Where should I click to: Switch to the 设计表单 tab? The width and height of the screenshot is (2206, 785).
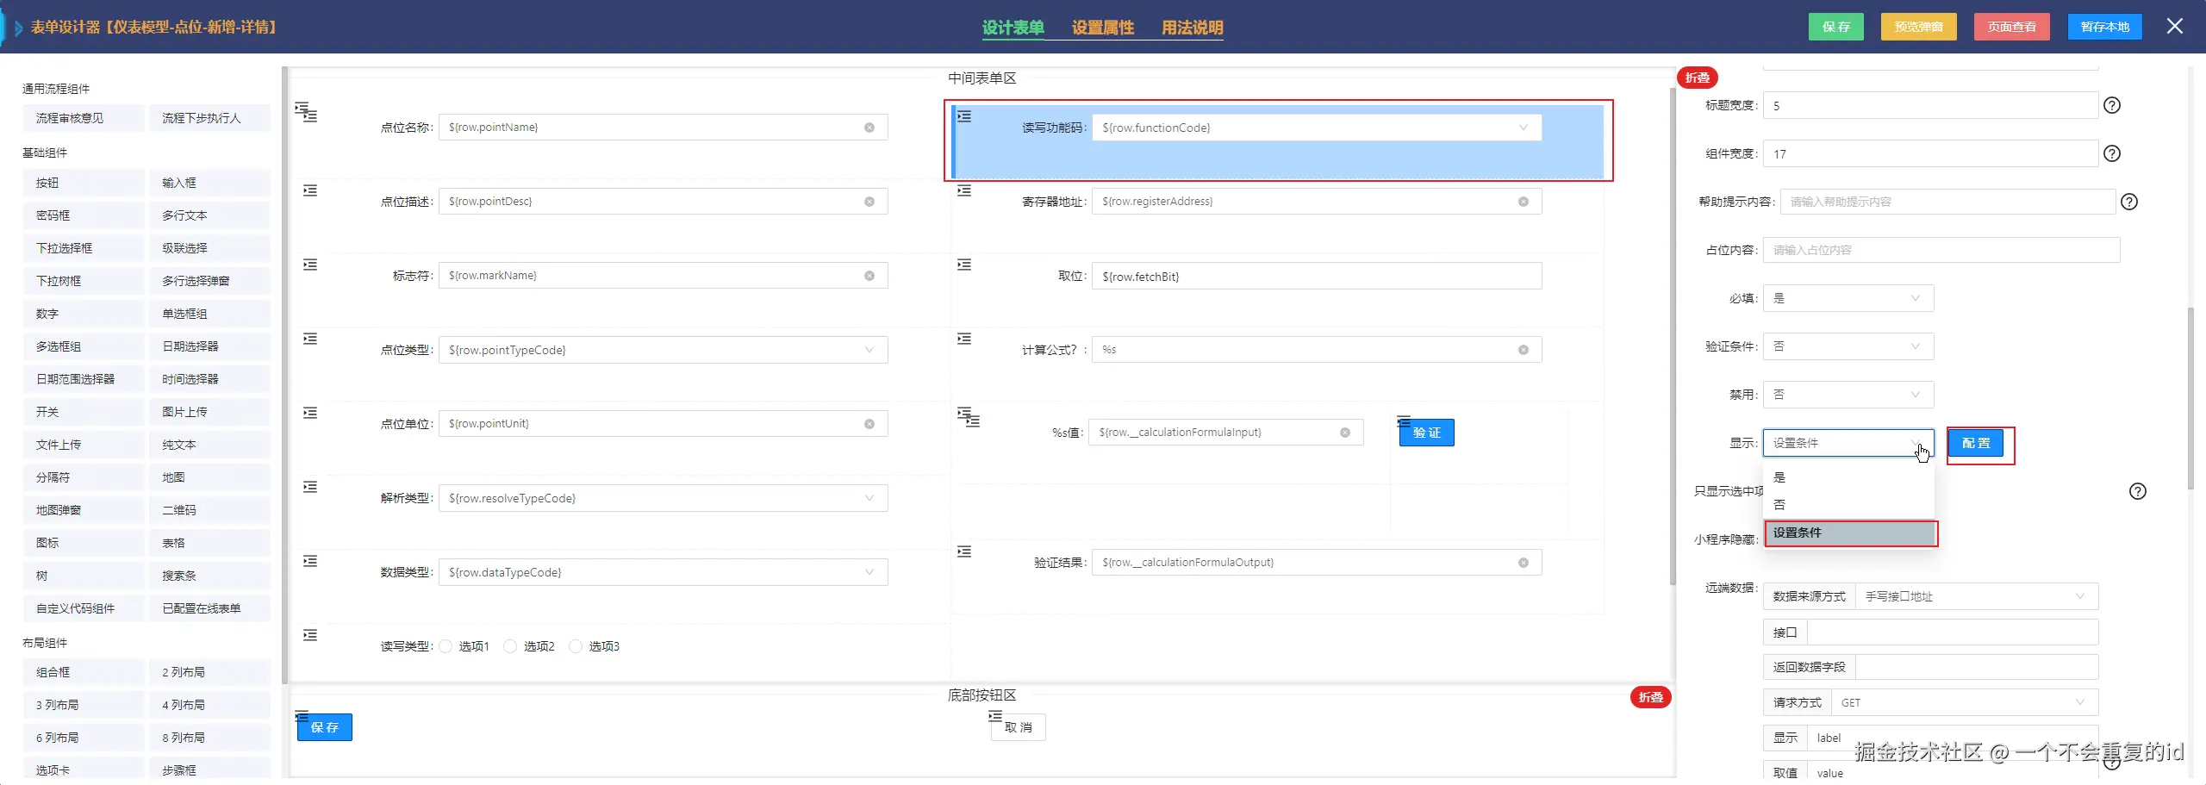(x=1013, y=28)
